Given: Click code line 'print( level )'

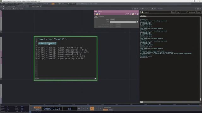Looking at the screenshot, I should point(47,43).
